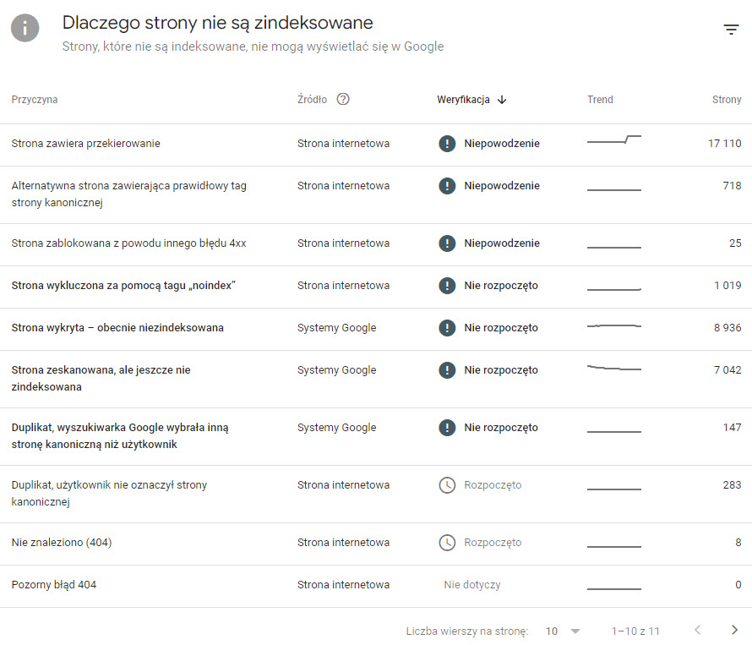This screenshot has width=752, height=645.
Task: Select 'Strona wykryta – obecnie niezindeksowana' row
Action: click(x=117, y=328)
